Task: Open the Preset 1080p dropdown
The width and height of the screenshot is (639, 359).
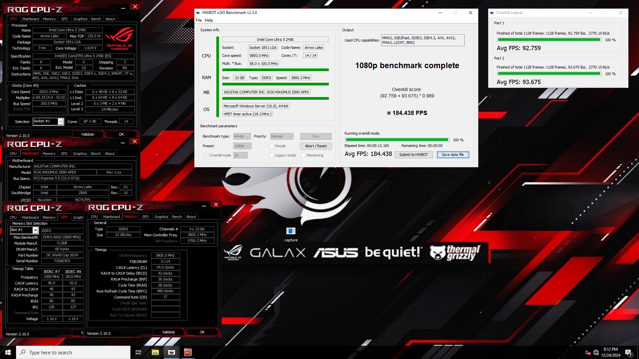Action: [242, 146]
